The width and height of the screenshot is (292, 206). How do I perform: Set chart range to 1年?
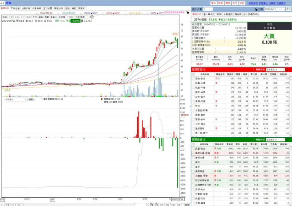[x=173, y=205]
